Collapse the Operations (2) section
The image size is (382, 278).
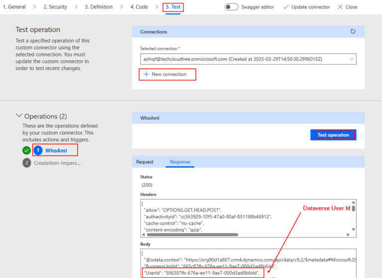[19, 115]
